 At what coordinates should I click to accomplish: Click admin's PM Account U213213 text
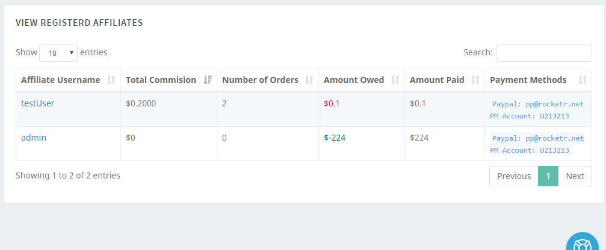click(530, 150)
